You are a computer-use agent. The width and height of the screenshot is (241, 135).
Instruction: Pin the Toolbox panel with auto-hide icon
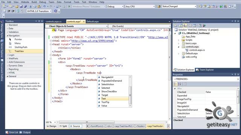coord(39,21)
